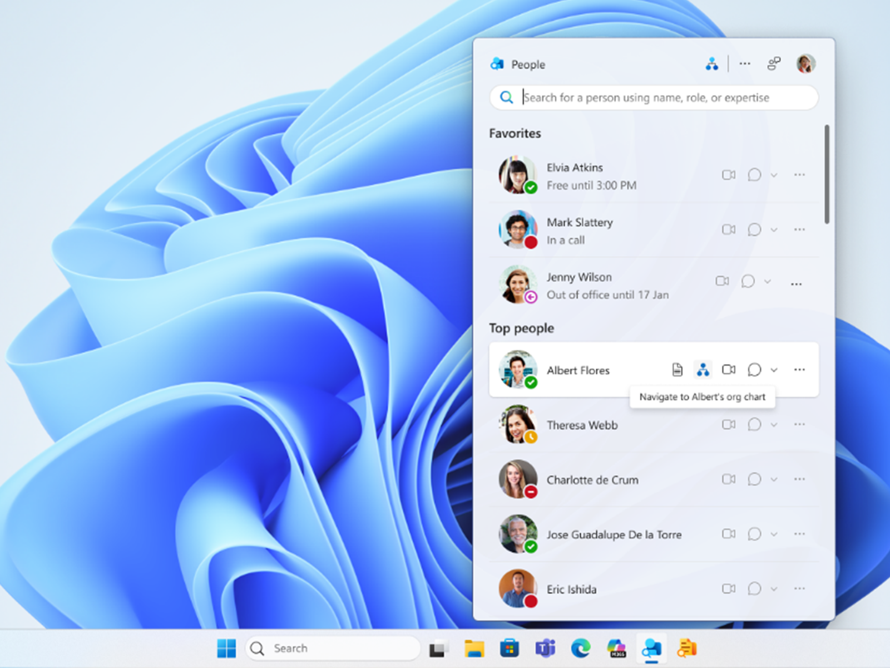The image size is (890, 668).
Task: Expand the chevron next to Albert Flores' chat icon
Action: (773, 370)
